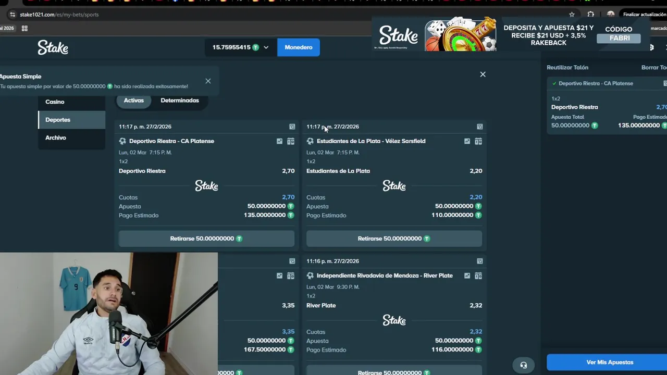Click the blue 3,35 odds value
The image size is (667, 375).
pyautogui.click(x=288, y=332)
